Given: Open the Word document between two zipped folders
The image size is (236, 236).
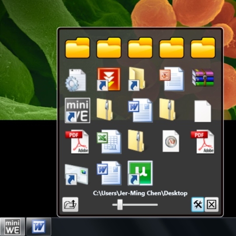Looking at the screenshot, I should click(140, 110).
